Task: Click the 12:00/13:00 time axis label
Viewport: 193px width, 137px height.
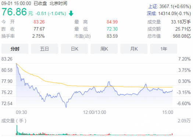Action: point(94,112)
